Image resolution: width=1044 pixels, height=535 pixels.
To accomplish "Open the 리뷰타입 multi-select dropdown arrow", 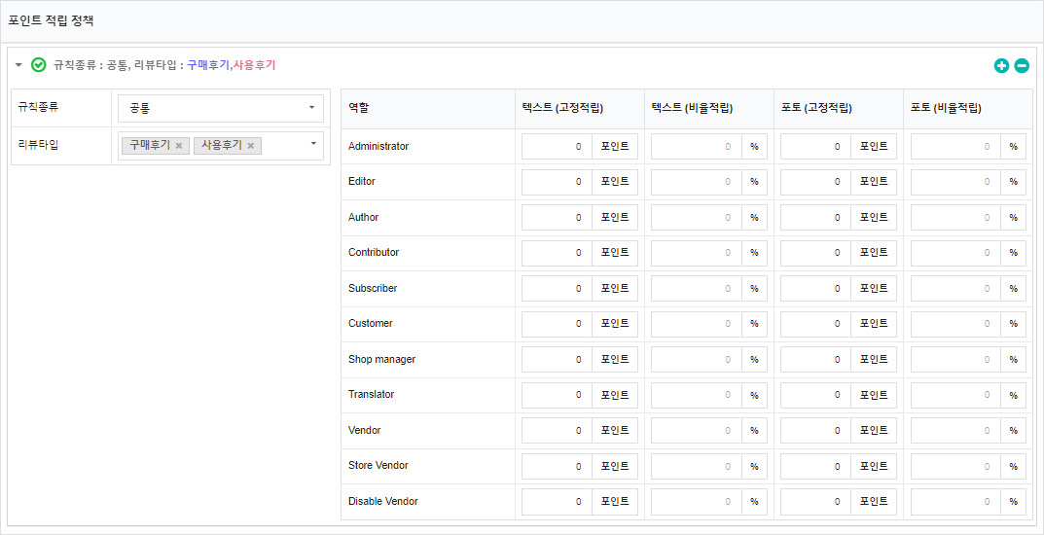I will click(x=313, y=143).
